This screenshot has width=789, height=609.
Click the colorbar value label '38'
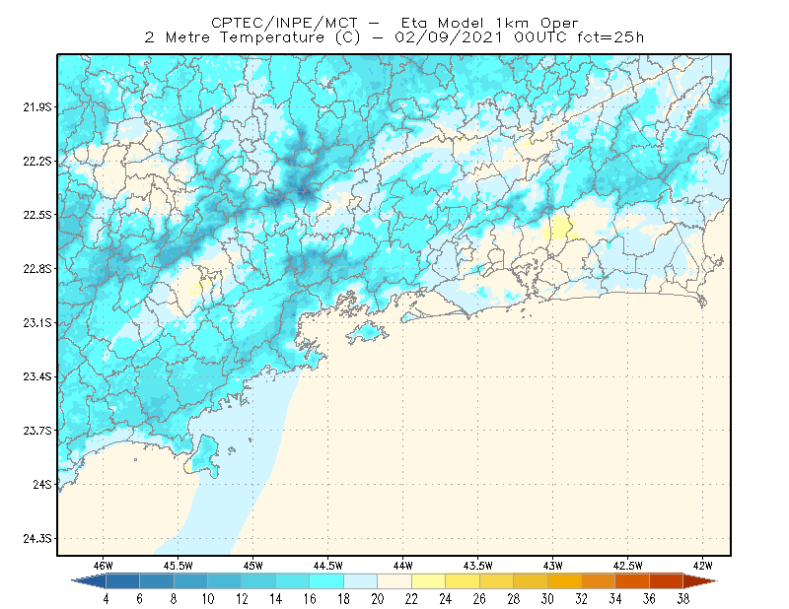(683, 599)
